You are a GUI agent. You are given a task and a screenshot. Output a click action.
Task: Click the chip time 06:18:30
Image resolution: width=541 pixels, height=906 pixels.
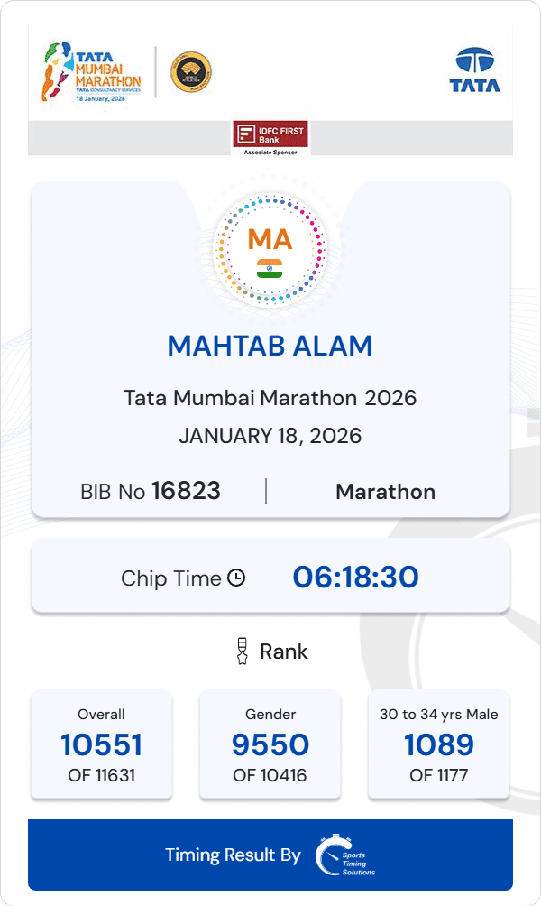click(355, 578)
